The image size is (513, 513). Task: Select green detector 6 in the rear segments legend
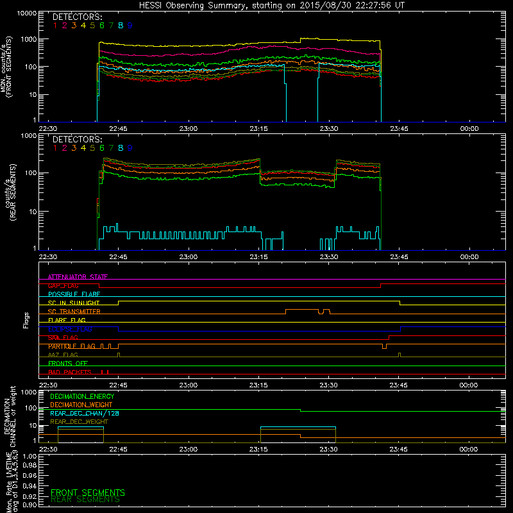[102, 148]
